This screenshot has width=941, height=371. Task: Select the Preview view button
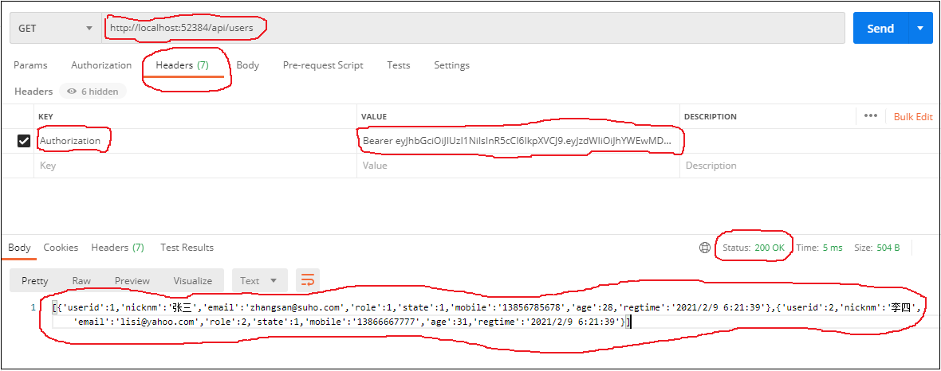132,280
